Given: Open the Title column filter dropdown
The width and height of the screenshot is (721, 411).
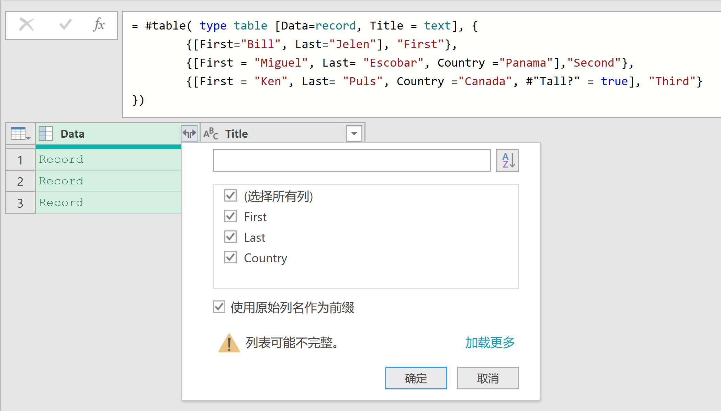Looking at the screenshot, I should coord(354,134).
